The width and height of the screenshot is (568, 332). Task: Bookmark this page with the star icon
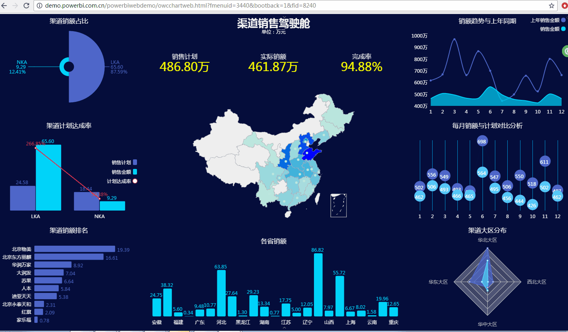551,6
